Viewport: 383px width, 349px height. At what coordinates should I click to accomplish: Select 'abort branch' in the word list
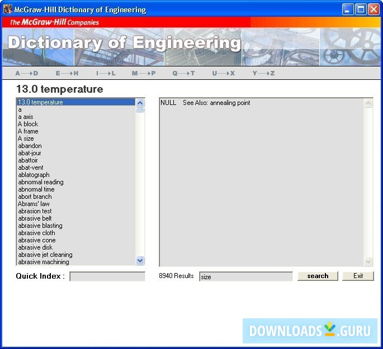76,197
